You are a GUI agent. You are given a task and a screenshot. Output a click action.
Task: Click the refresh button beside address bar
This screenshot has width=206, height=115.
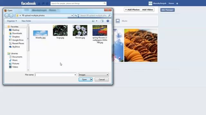76,16
